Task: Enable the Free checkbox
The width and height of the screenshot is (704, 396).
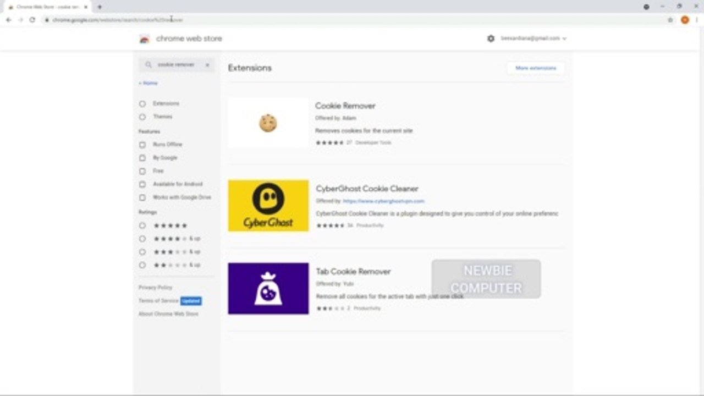Action: [142, 171]
